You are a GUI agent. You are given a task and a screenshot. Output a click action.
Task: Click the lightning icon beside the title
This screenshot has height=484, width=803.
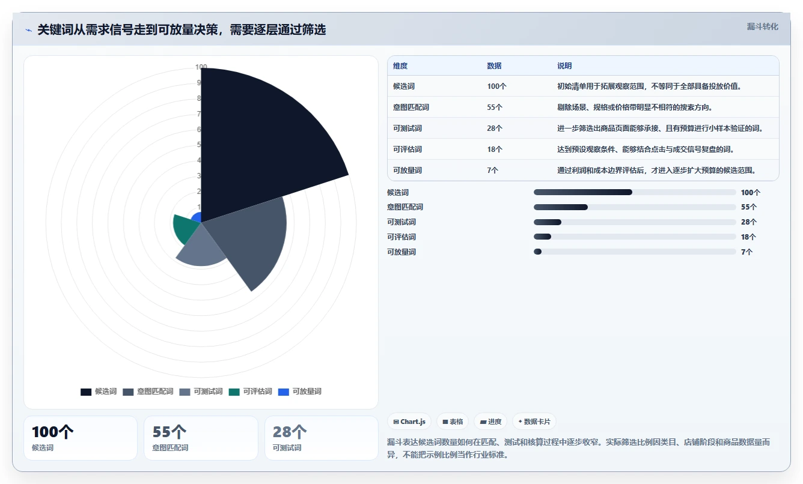click(29, 30)
